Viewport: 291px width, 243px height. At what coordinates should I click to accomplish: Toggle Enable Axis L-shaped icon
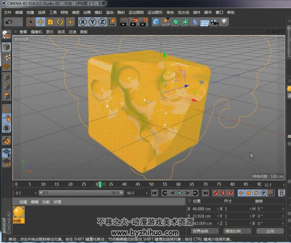click(6, 109)
